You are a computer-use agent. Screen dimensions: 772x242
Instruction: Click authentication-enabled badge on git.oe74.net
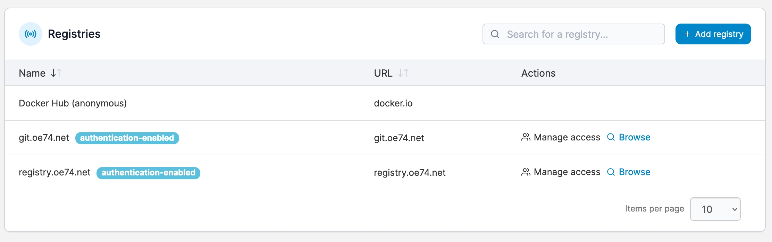pos(127,138)
